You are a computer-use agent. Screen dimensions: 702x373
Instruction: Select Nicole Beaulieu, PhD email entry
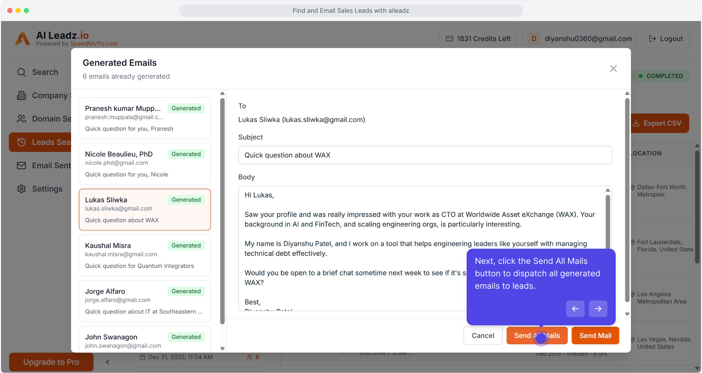point(145,164)
